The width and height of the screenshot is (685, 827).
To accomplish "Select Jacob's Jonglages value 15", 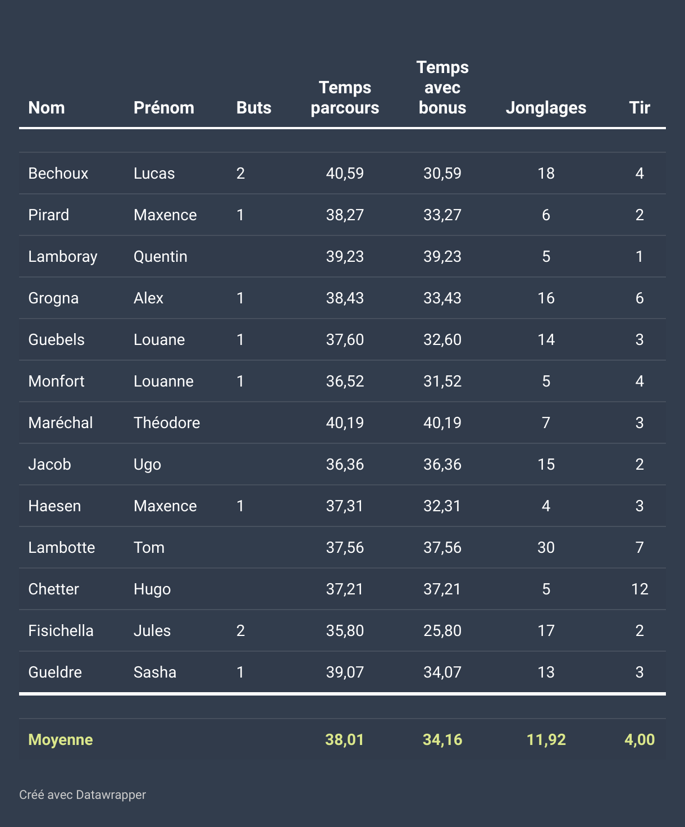I will (546, 464).
